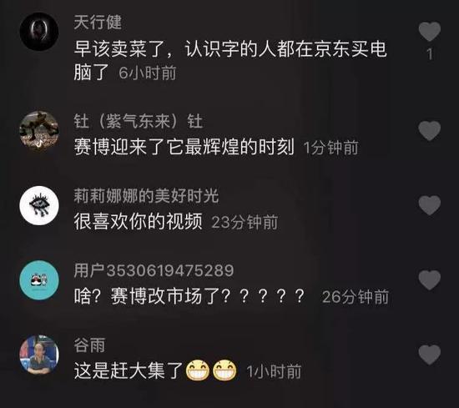459x408 pixels.
Task: Like 钍（紫气东来）钍's comment with the heart
Action: point(430,131)
